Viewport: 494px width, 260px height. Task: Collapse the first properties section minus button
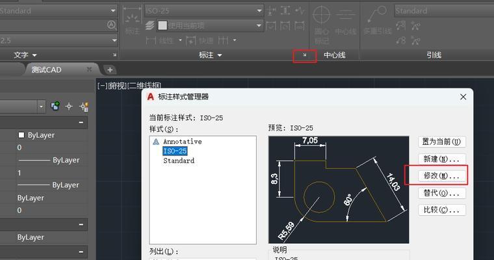click(x=81, y=122)
